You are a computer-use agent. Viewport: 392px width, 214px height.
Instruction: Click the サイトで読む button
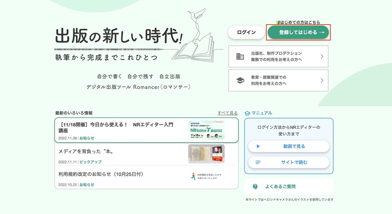[x=289, y=162]
